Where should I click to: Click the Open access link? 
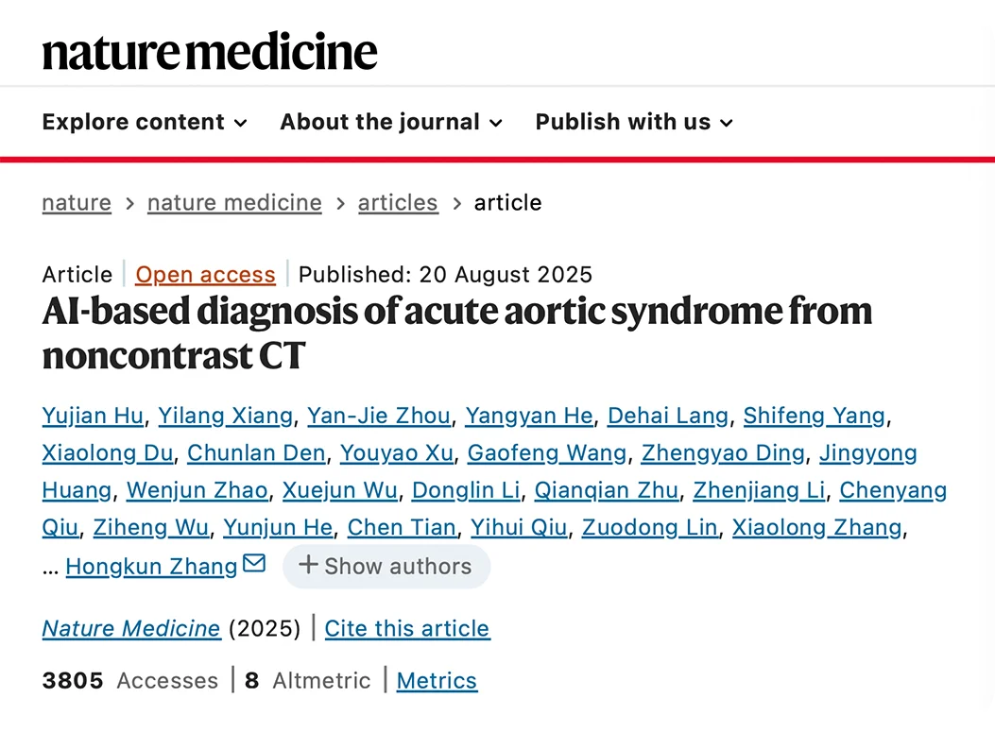click(x=205, y=275)
